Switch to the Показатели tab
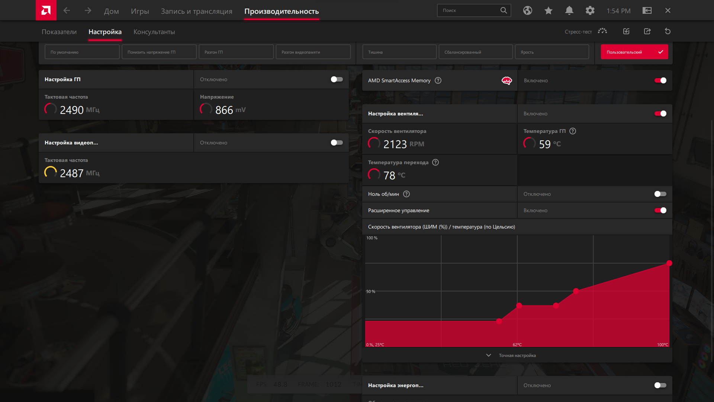This screenshot has width=714, height=402. point(59,32)
